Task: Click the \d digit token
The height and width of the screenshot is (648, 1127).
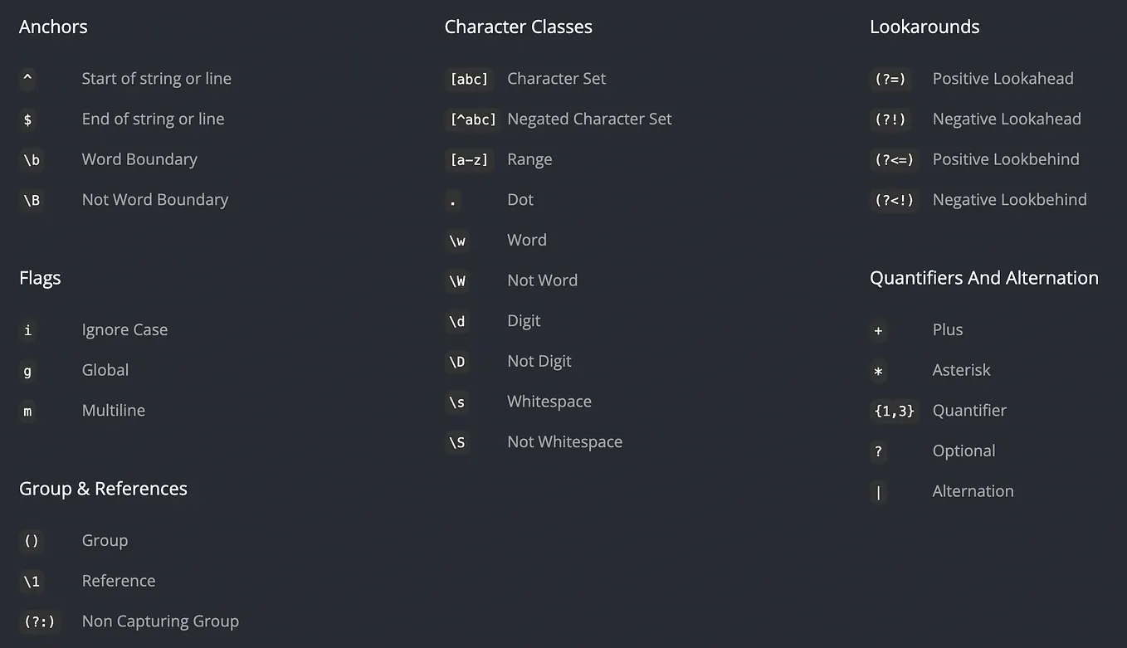Action: (x=457, y=322)
